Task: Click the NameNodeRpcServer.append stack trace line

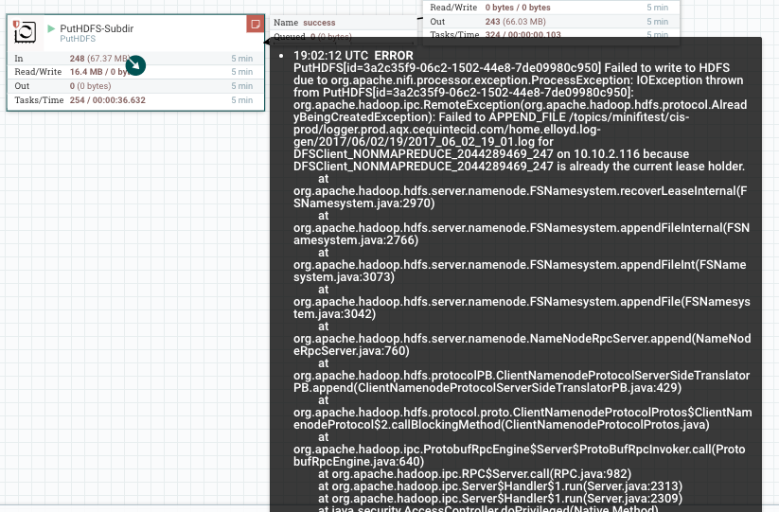Action: tap(522, 344)
